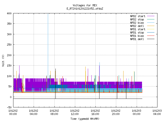Click the y-axis tick value 350

[x=9, y=24]
